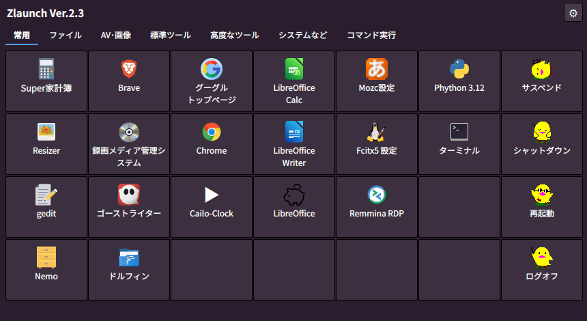Open the コマンド実行 tab
The width and height of the screenshot is (587, 321).
371,36
